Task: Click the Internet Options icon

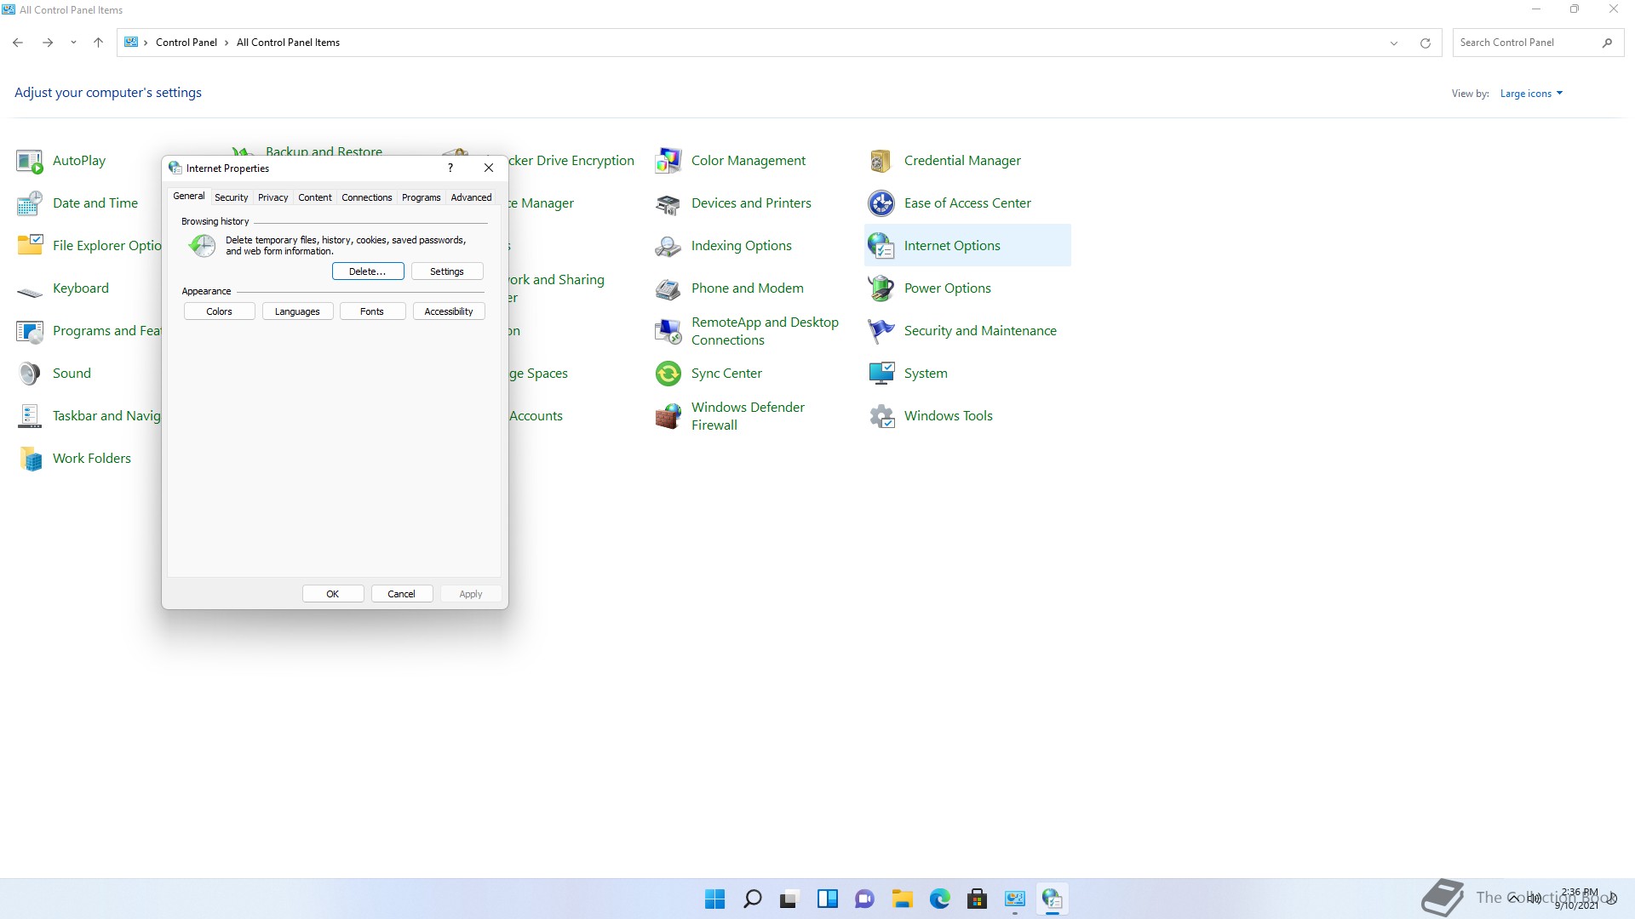Action: [881, 246]
